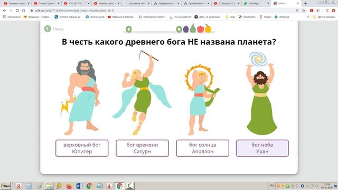Click the yellow orange fruit progress icon

coord(208,28)
